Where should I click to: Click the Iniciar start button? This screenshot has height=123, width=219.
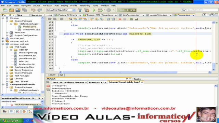pos(11,121)
